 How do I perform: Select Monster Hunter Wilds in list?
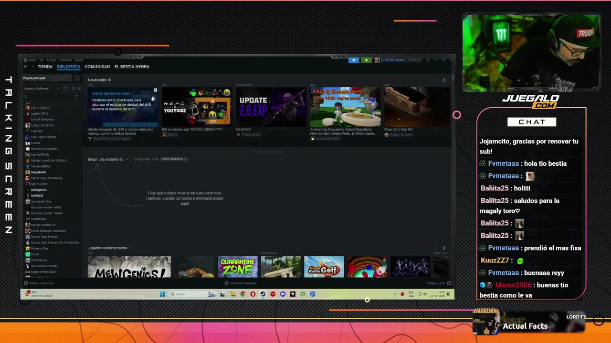46,207
